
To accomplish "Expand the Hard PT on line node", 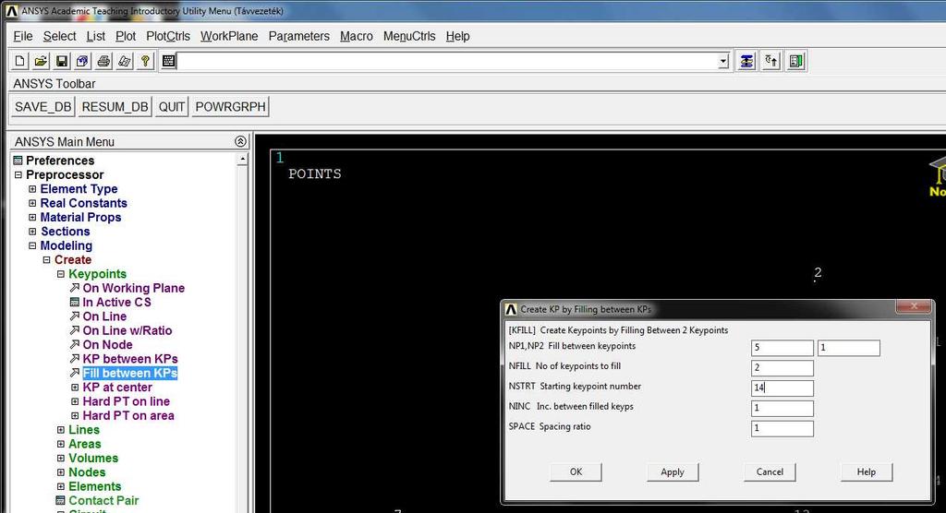I will coord(75,401).
